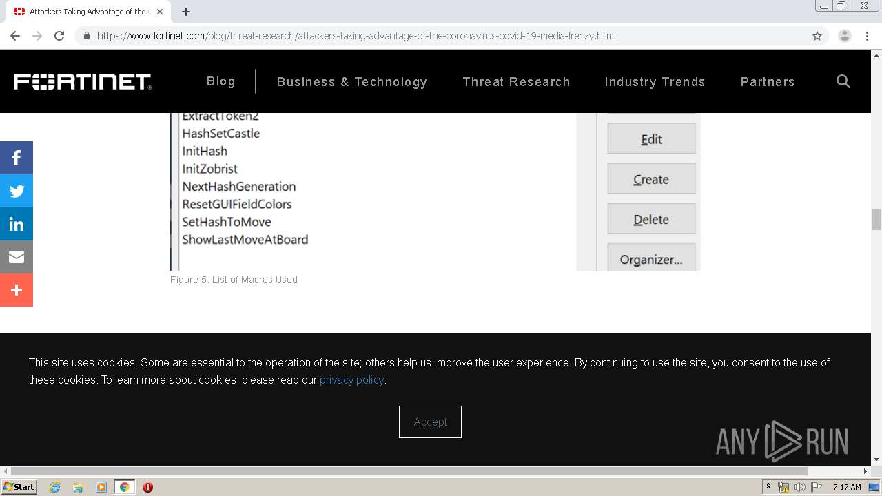
Task: Open the privacy policy link
Action: (351, 380)
